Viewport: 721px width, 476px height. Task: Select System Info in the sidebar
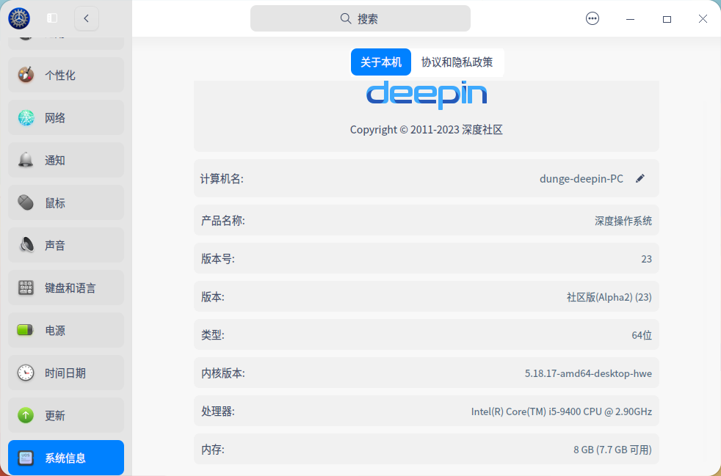click(65, 457)
